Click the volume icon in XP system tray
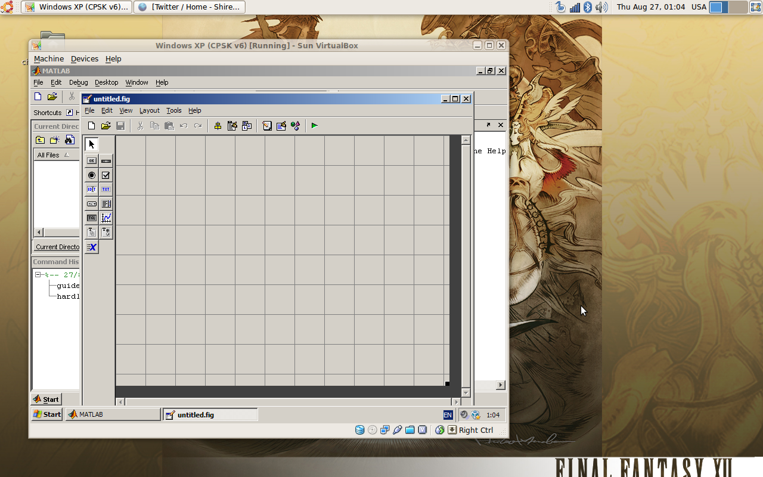Viewport: 763px width, 477px height. click(x=464, y=415)
